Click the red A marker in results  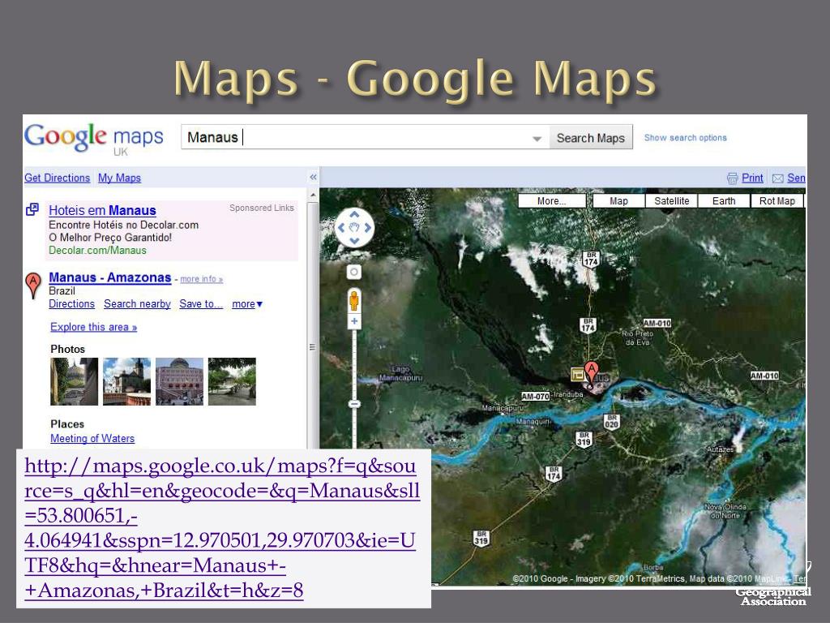[x=32, y=285]
